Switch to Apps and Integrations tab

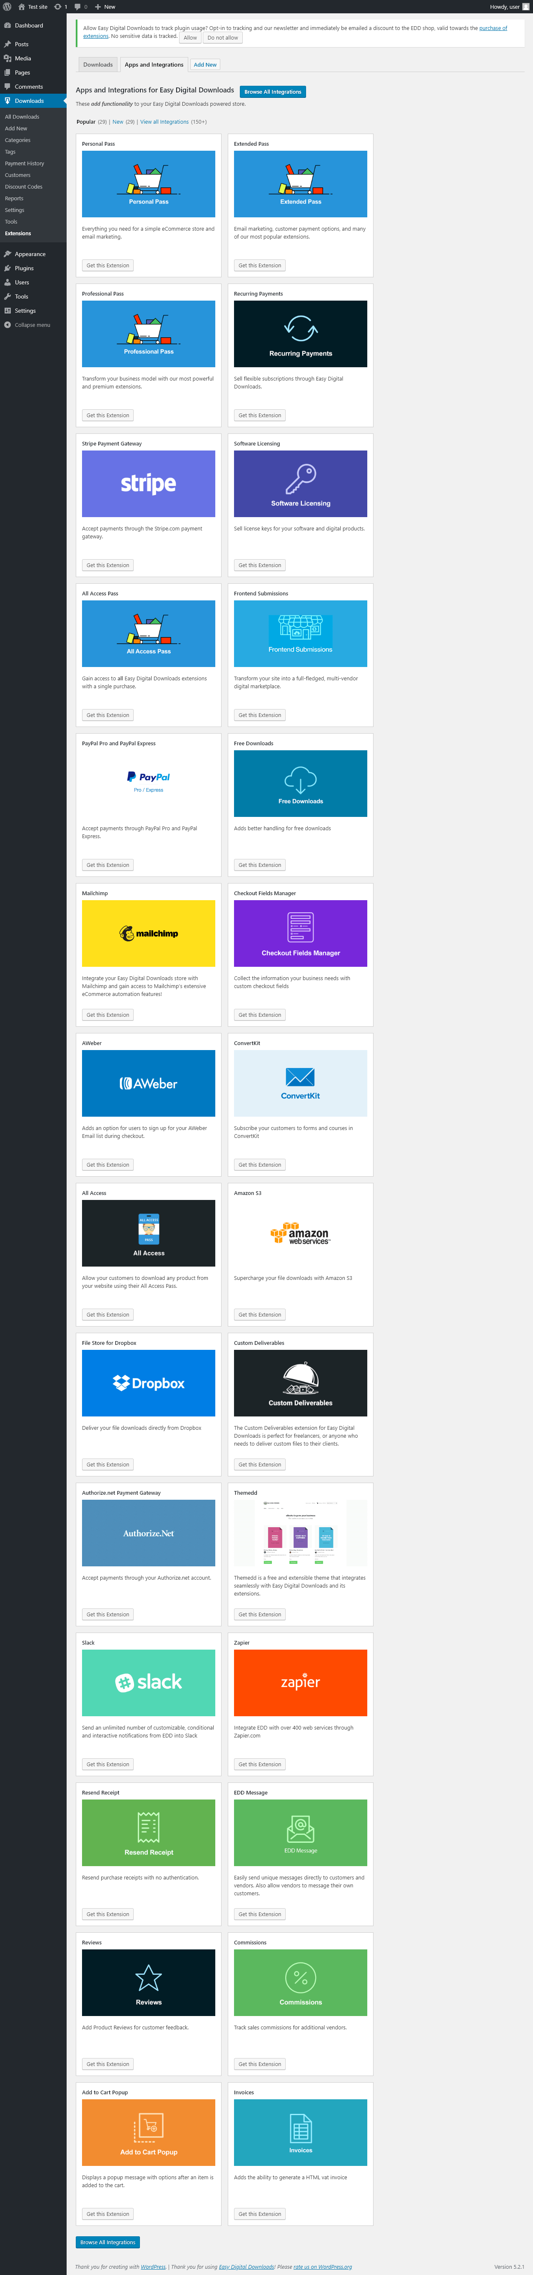click(x=154, y=65)
